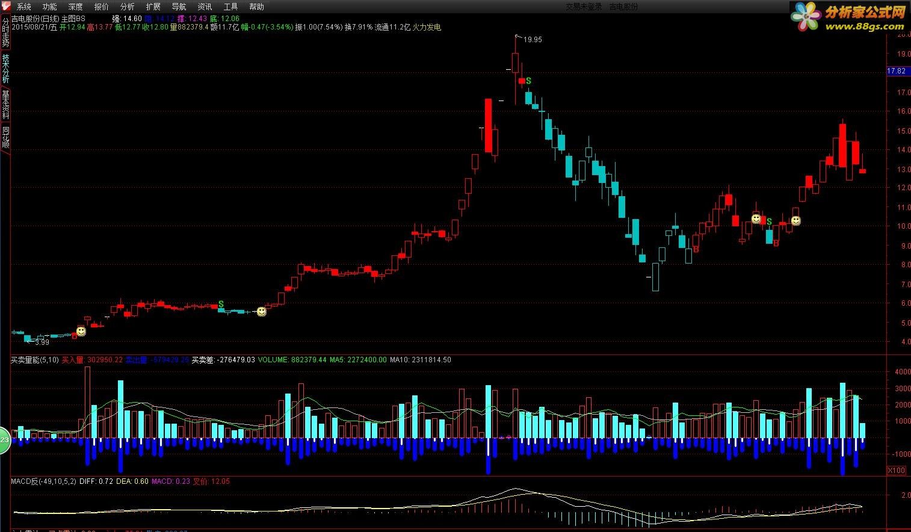Click the 19.95 peak price label
911x532 pixels.
(533, 40)
